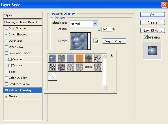Pick the rainbow striped pattern swatch

click(x=89, y=58)
